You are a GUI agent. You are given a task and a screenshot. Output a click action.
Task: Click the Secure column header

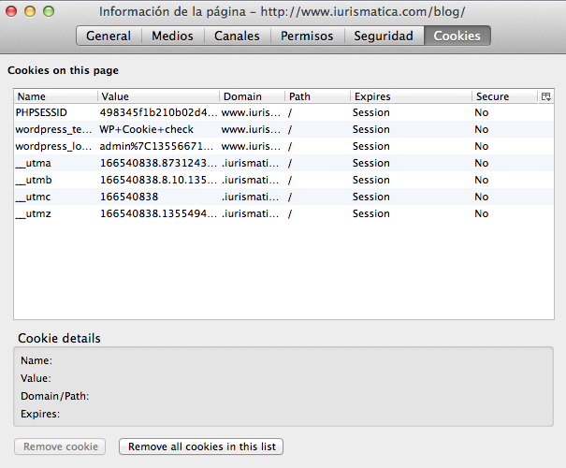[x=503, y=96]
